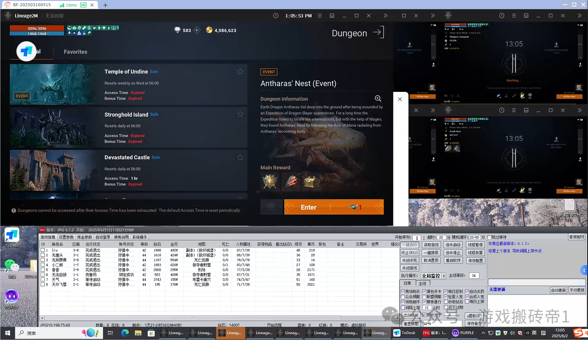Enable the 跳过等待 checkbox

coord(490,237)
